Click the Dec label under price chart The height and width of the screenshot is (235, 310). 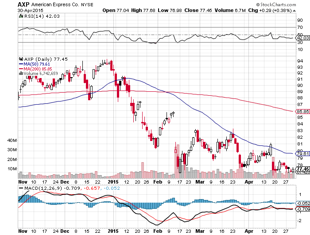65,182
